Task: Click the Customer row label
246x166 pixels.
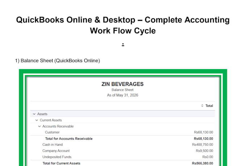Action: click(52, 132)
